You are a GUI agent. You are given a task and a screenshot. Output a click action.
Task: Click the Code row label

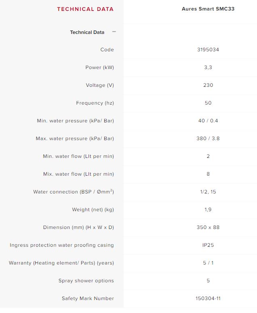coord(107,50)
